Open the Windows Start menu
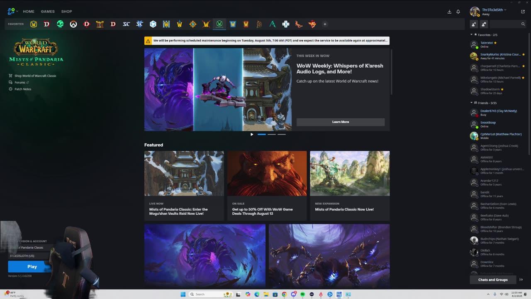 click(x=183, y=294)
